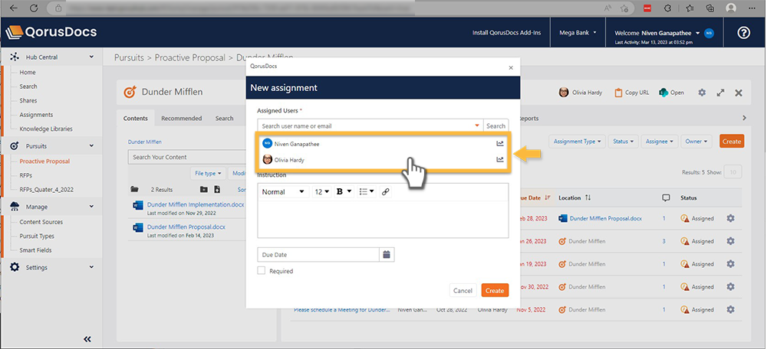This screenshot has width=767, height=349.
Task: Click the Search button in the dialog
Action: tap(495, 126)
